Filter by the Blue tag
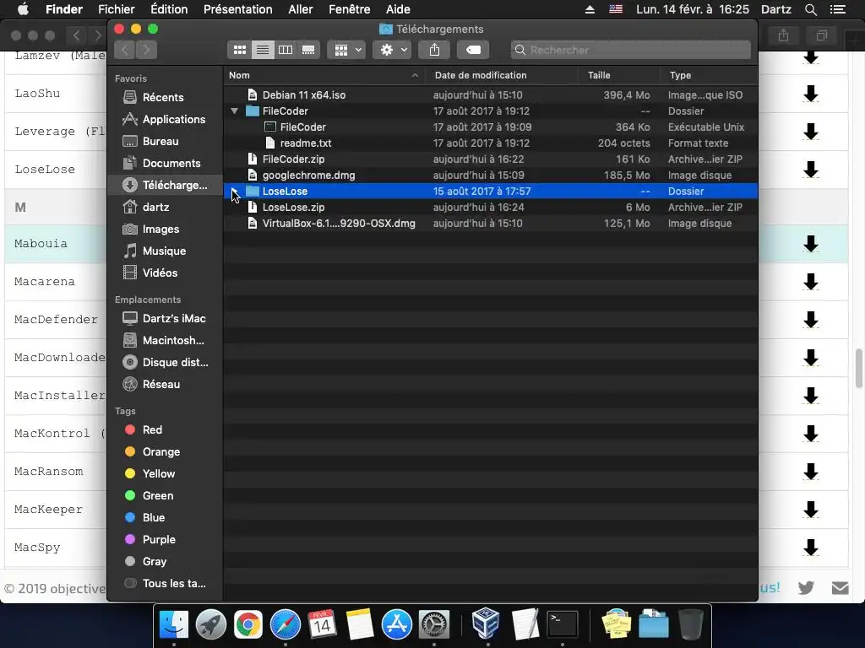865x648 pixels. pyautogui.click(x=166, y=518)
